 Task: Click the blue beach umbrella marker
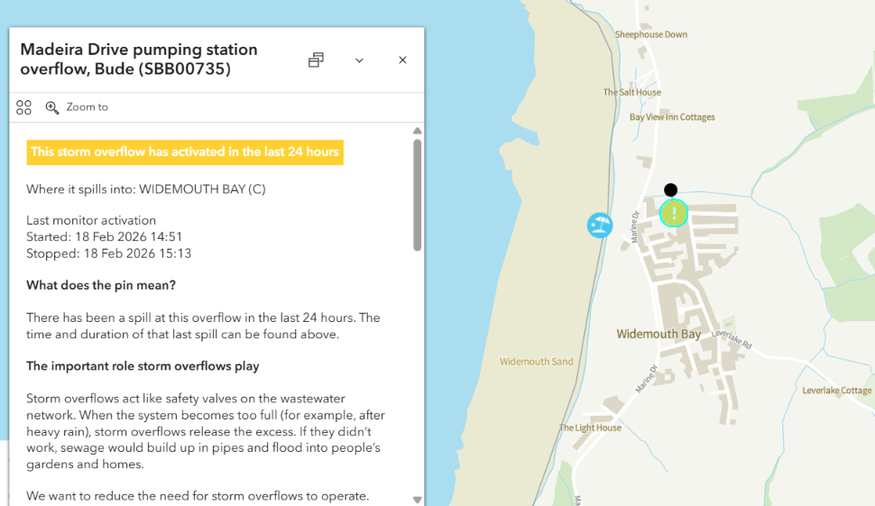(600, 225)
